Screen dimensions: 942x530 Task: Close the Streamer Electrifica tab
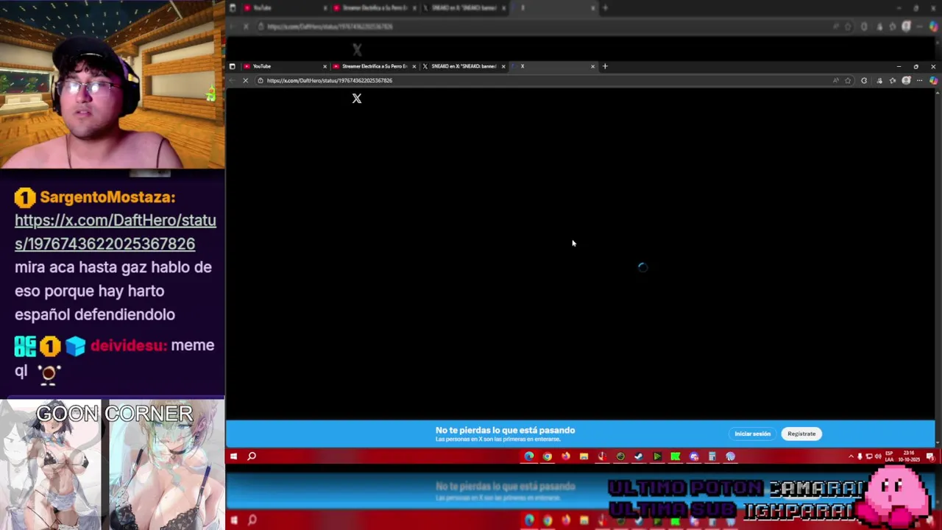pos(414,66)
